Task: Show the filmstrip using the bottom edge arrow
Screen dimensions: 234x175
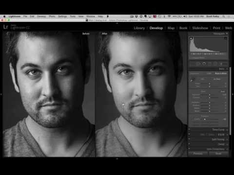Action: (x=117, y=158)
